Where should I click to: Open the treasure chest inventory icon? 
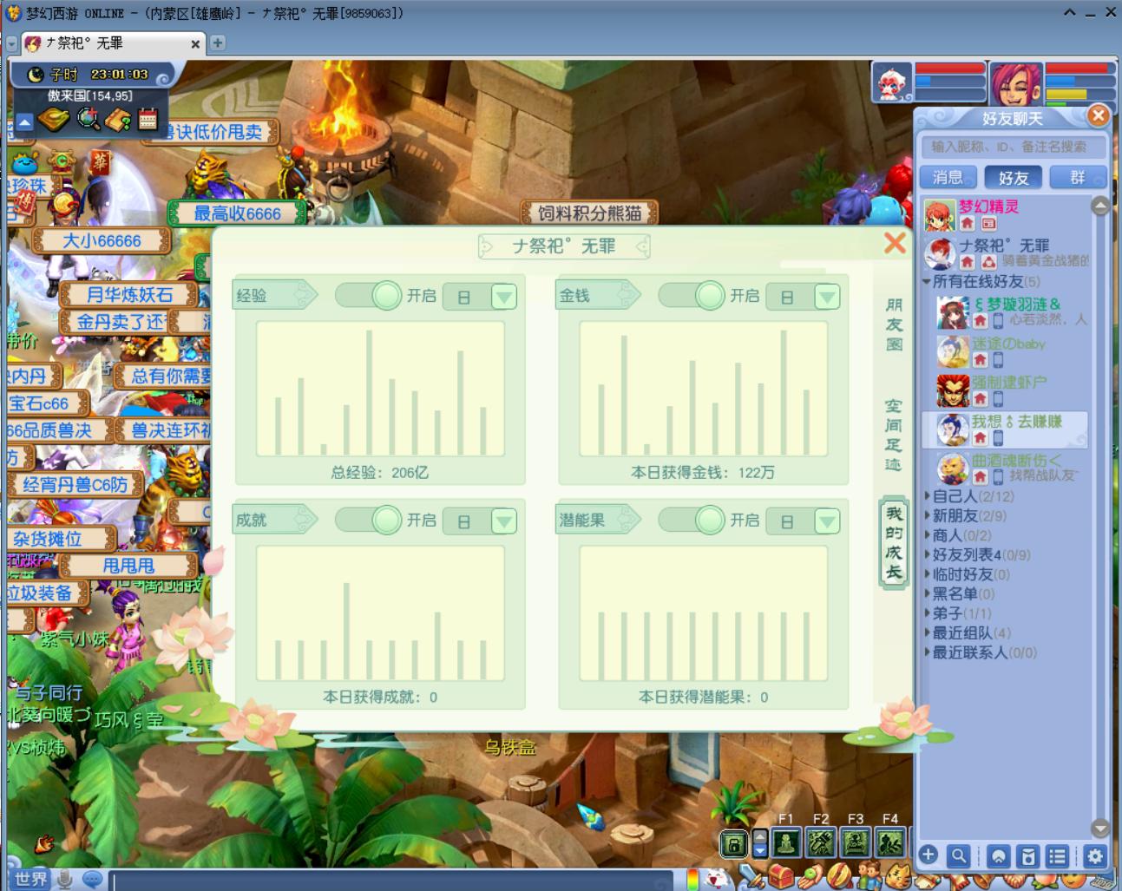click(781, 876)
